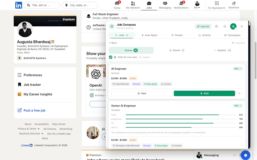Screen dimensions: 257x160
Task: Select the Applied filter
Action: coord(222,50)
